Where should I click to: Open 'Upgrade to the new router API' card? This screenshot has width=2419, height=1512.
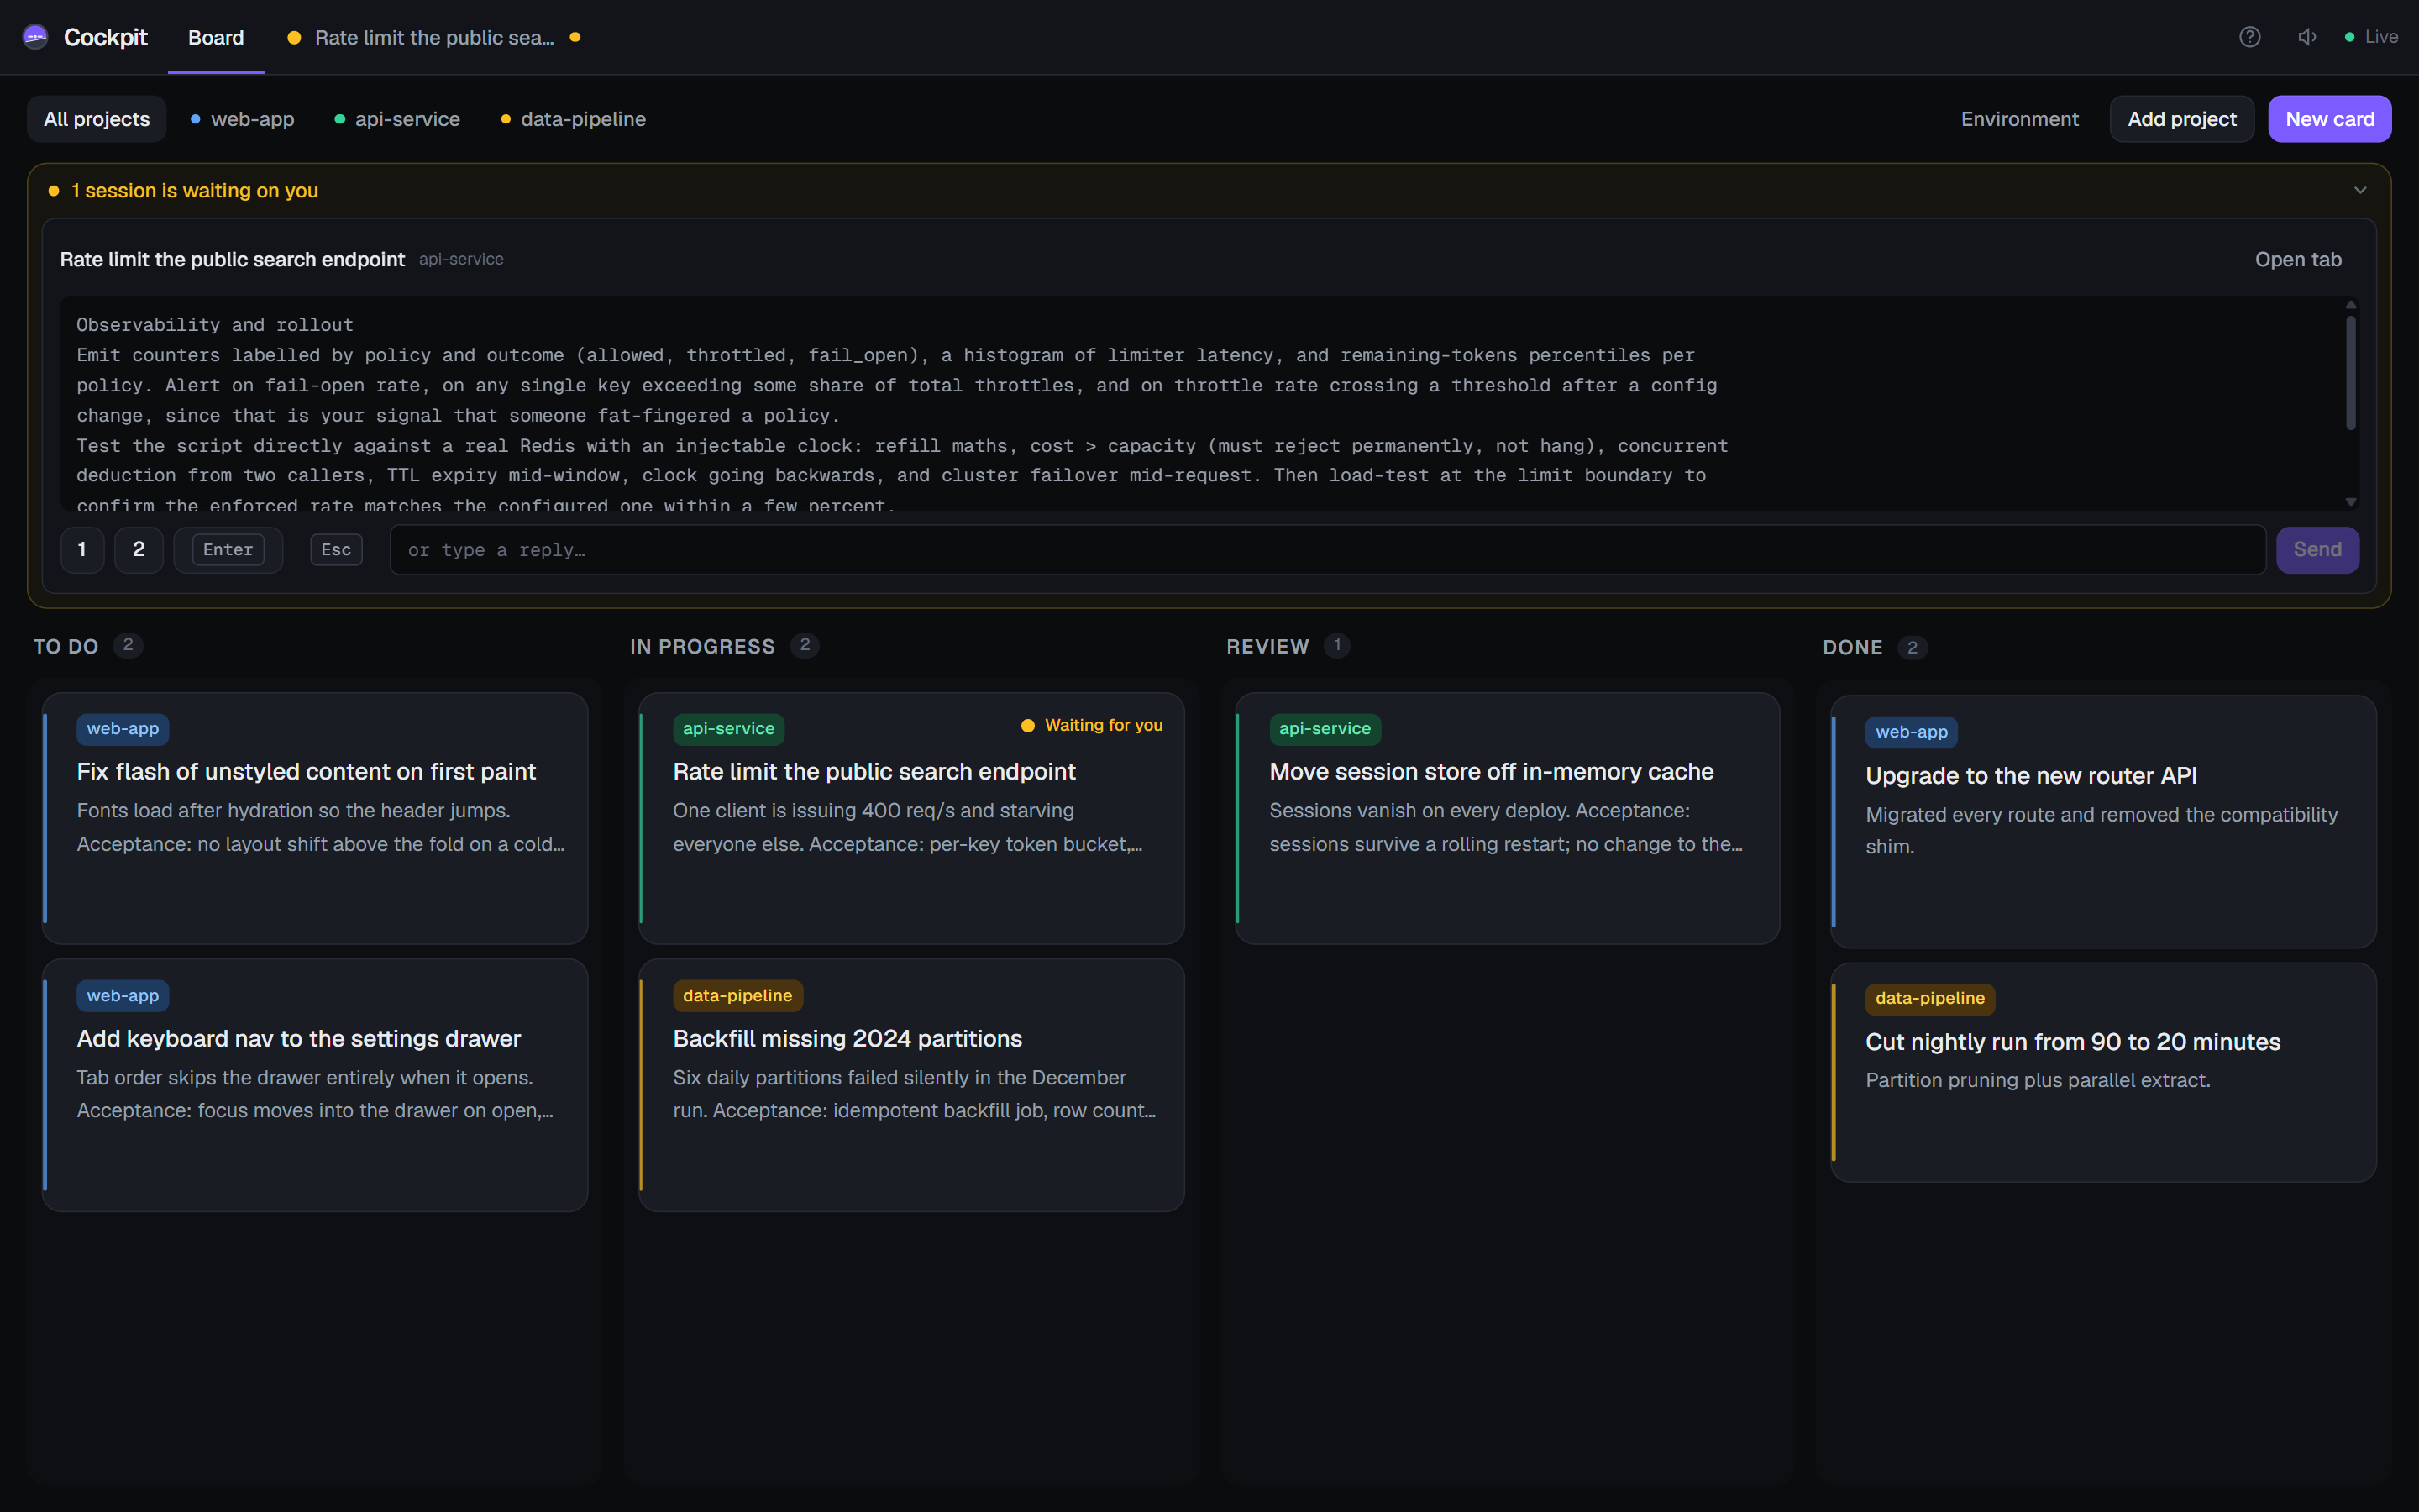pyautogui.click(x=2103, y=821)
